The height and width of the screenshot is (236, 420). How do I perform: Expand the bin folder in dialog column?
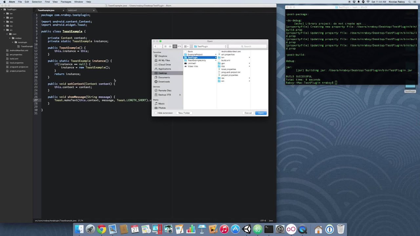point(249,57)
